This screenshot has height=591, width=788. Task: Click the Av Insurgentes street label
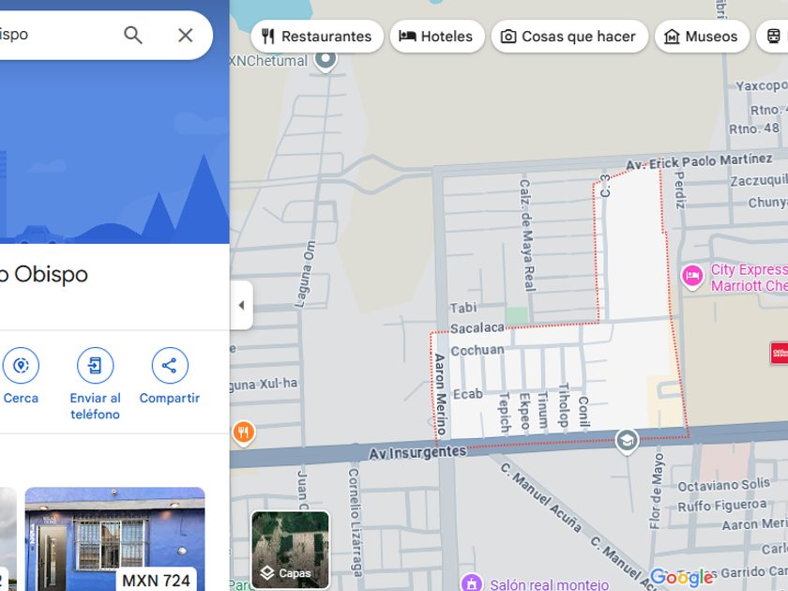[417, 453]
